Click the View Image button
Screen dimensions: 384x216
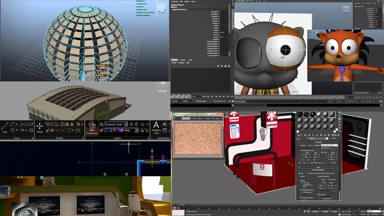click(x=332, y=180)
